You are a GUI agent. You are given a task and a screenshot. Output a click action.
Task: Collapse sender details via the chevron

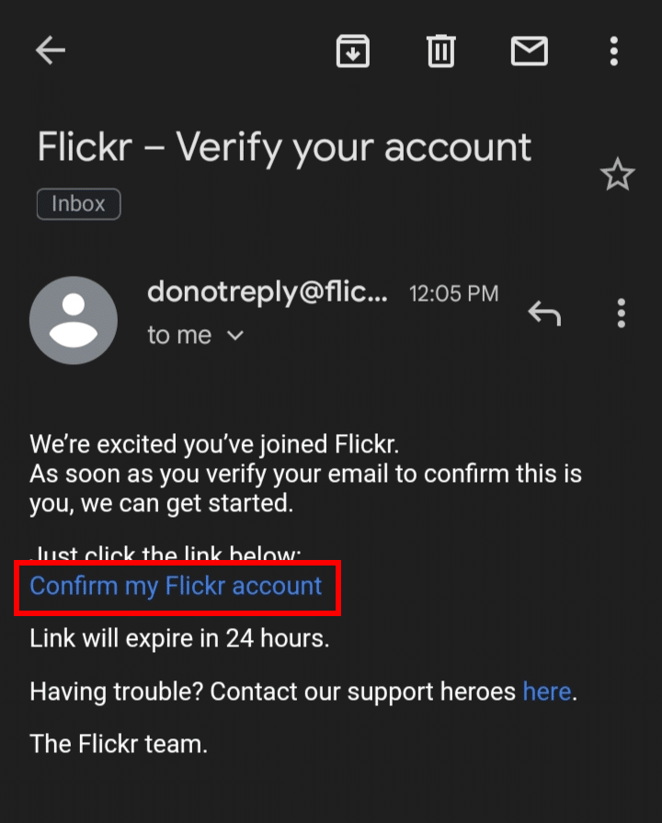(234, 336)
